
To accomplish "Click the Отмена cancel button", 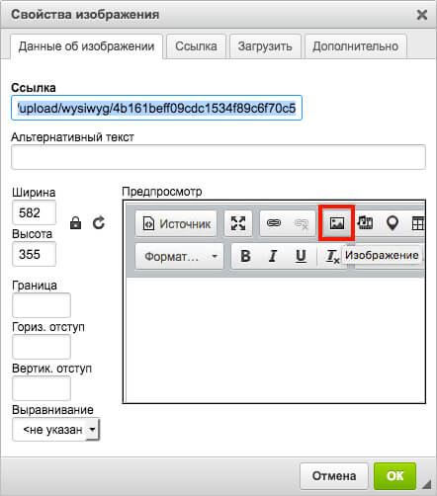I will point(334,475).
